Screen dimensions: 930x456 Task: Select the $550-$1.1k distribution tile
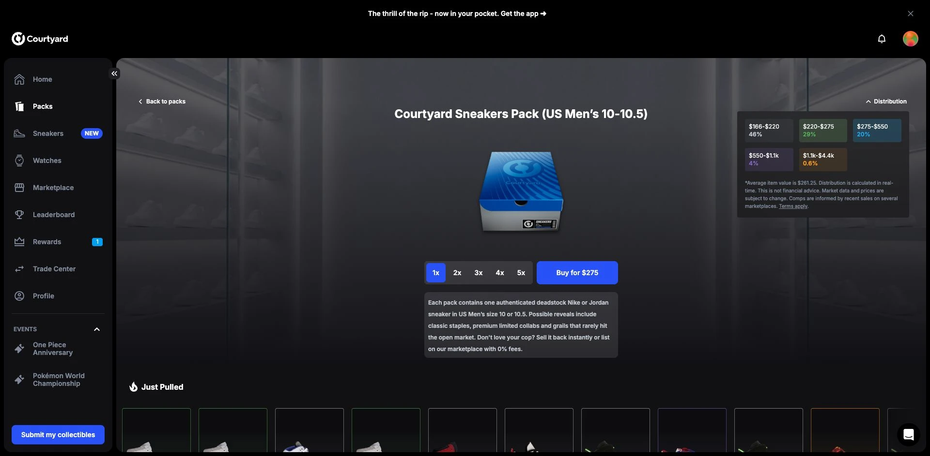(769, 160)
